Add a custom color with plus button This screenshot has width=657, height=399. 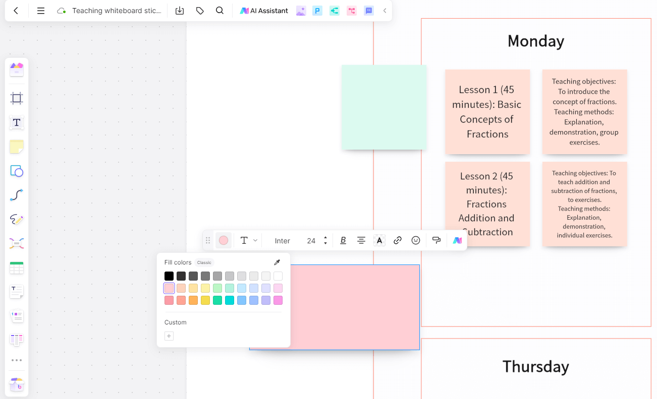click(x=169, y=336)
